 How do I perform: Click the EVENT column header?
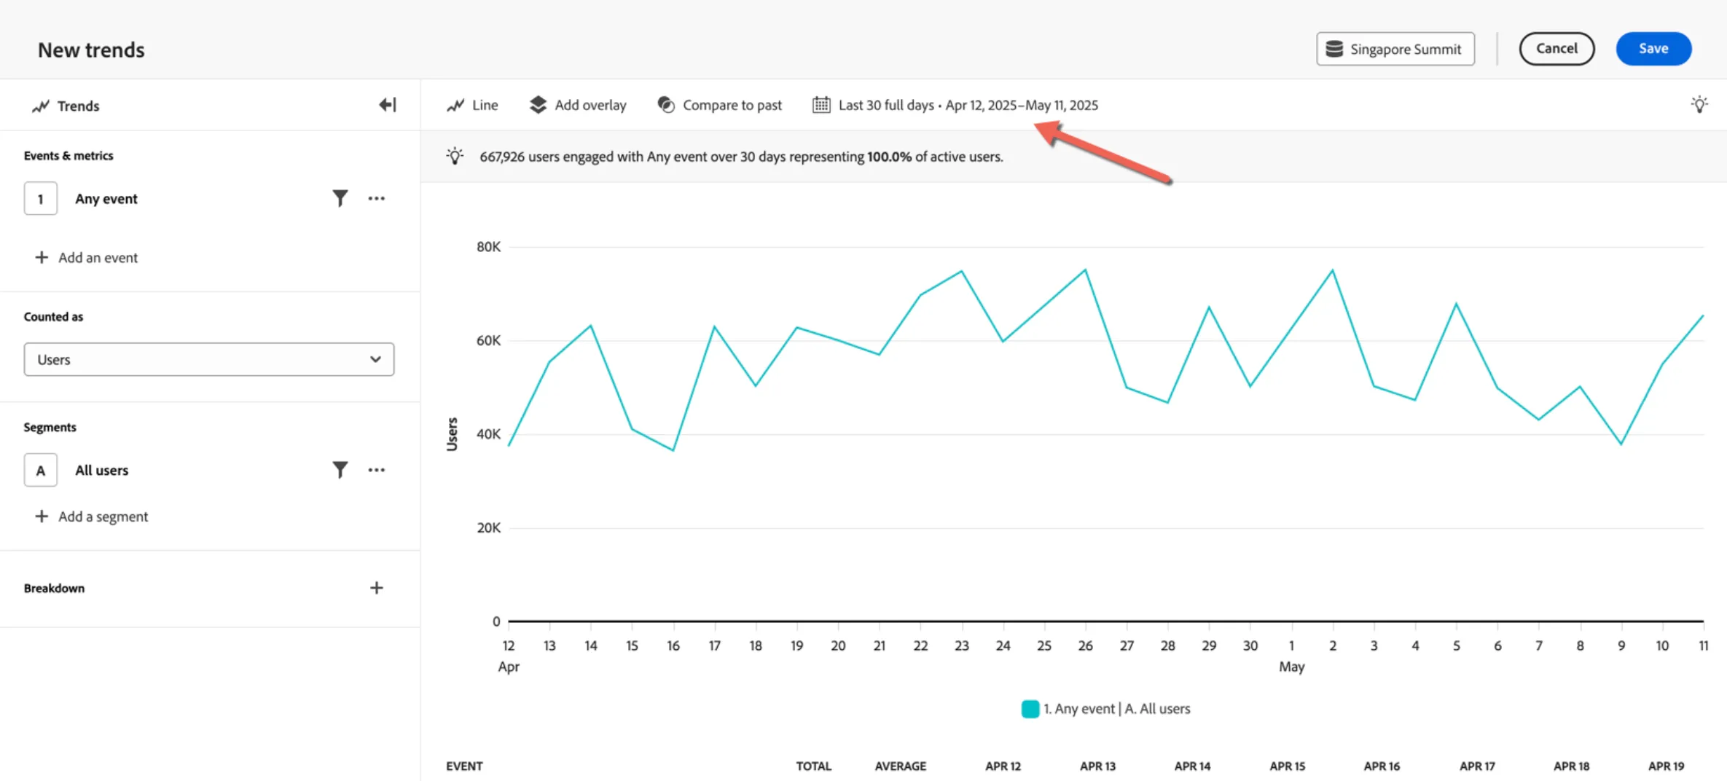[x=464, y=766]
